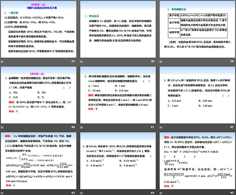Select slide 38 on Cu reaction changes
The height and width of the screenshot is (195, 236).
118,29
